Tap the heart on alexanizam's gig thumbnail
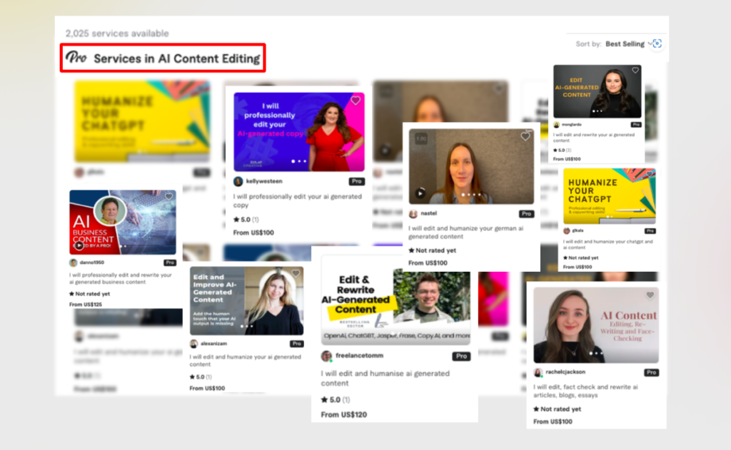Image resolution: width=731 pixels, height=450 pixels. 296,273
